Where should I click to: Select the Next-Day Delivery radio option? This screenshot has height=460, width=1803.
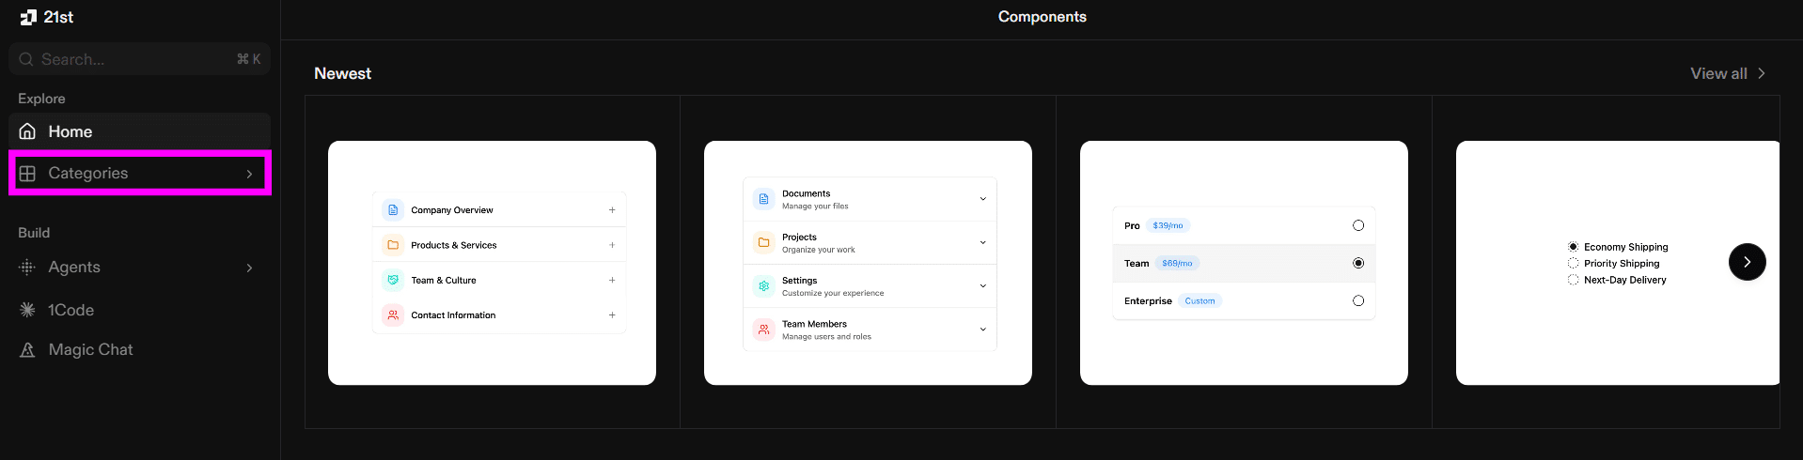[1573, 280]
